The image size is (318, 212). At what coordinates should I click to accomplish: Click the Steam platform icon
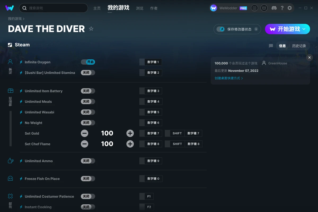tap(10, 45)
